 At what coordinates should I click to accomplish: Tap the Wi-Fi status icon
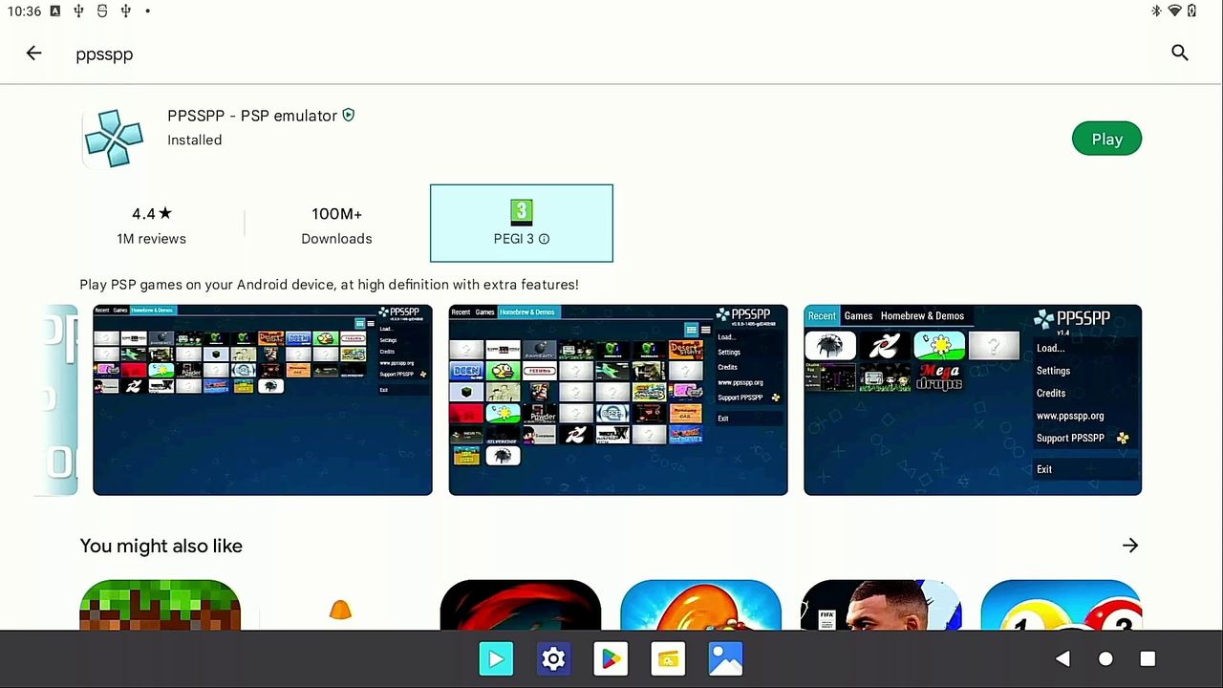click(1174, 11)
